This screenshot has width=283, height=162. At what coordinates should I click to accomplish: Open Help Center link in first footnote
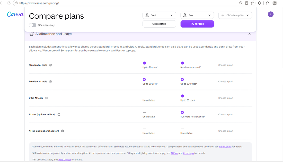pyautogui.click(x=225, y=147)
